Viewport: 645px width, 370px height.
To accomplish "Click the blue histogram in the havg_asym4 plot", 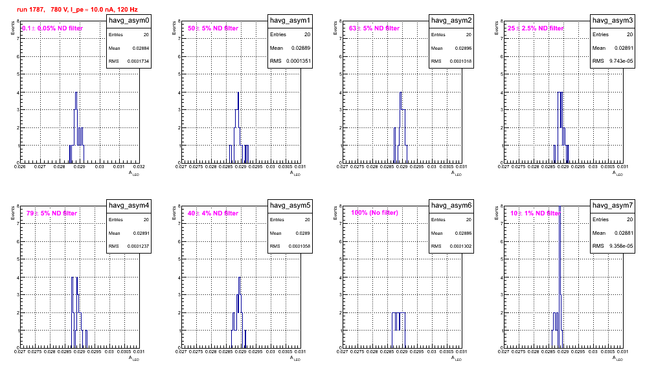I will click(78, 312).
